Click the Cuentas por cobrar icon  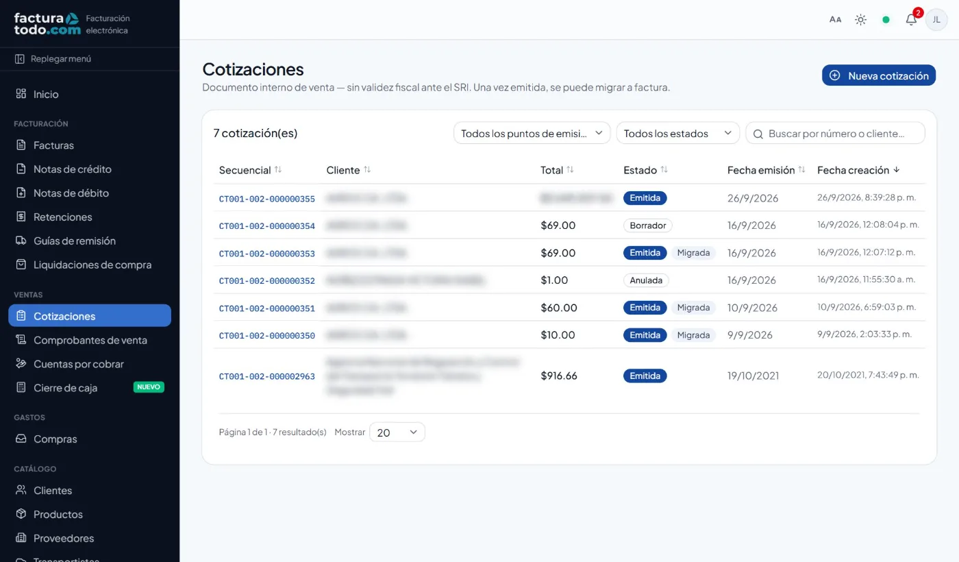pyautogui.click(x=21, y=364)
